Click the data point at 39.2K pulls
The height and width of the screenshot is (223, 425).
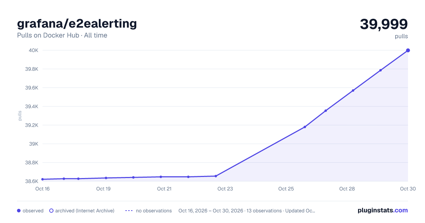305,127
